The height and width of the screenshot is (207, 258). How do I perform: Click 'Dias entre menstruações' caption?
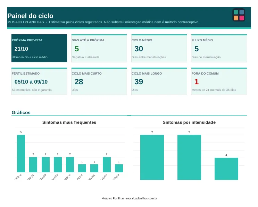[149, 57]
